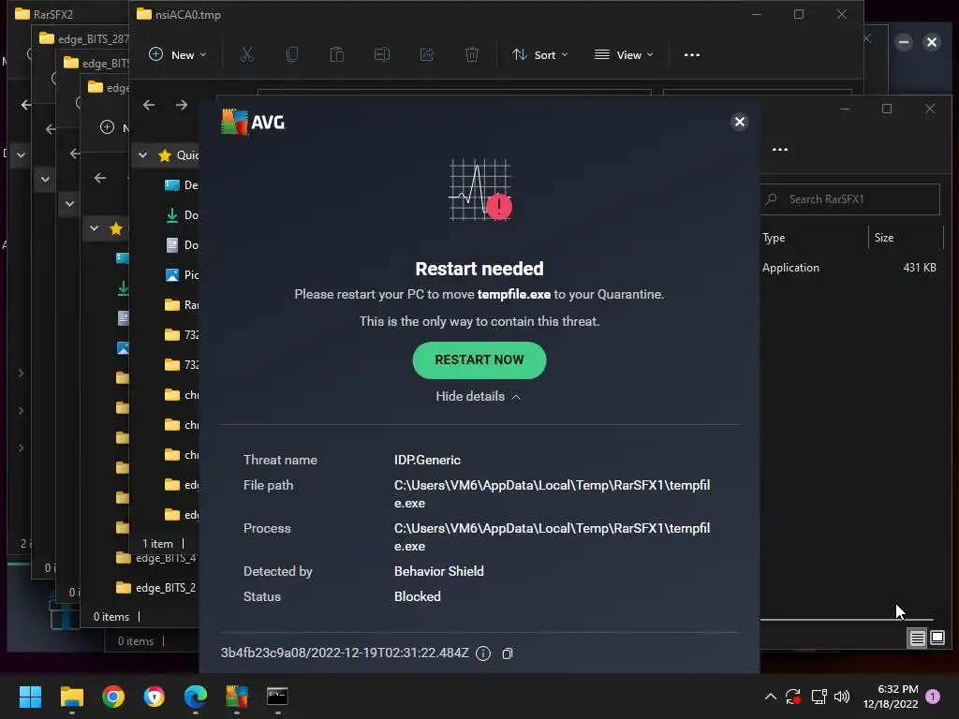Click the network tray icon
959x719 pixels.
click(x=819, y=697)
